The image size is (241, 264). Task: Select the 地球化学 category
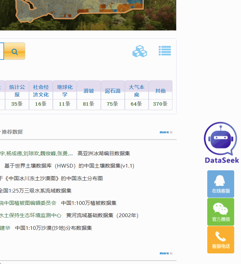point(65,91)
